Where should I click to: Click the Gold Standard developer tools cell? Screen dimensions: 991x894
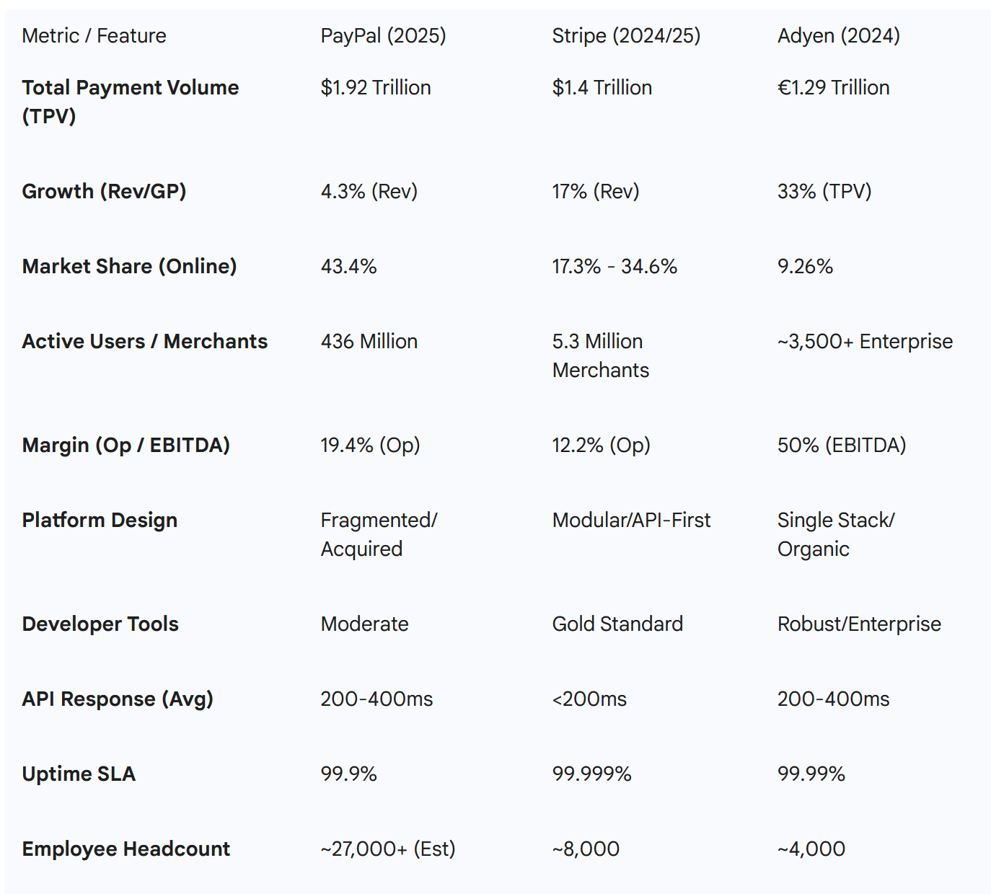[x=617, y=624]
